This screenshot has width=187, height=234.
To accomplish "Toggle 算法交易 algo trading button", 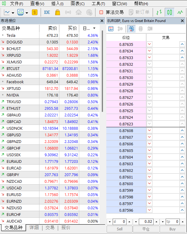I will point(111,12).
